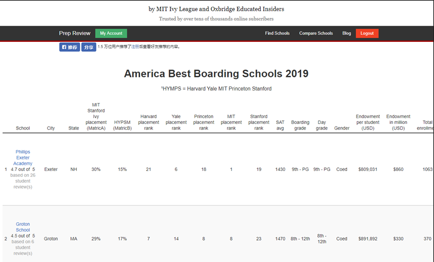Sort by the School column header
Image resolution: width=434 pixels, height=262 pixels.
click(x=22, y=128)
